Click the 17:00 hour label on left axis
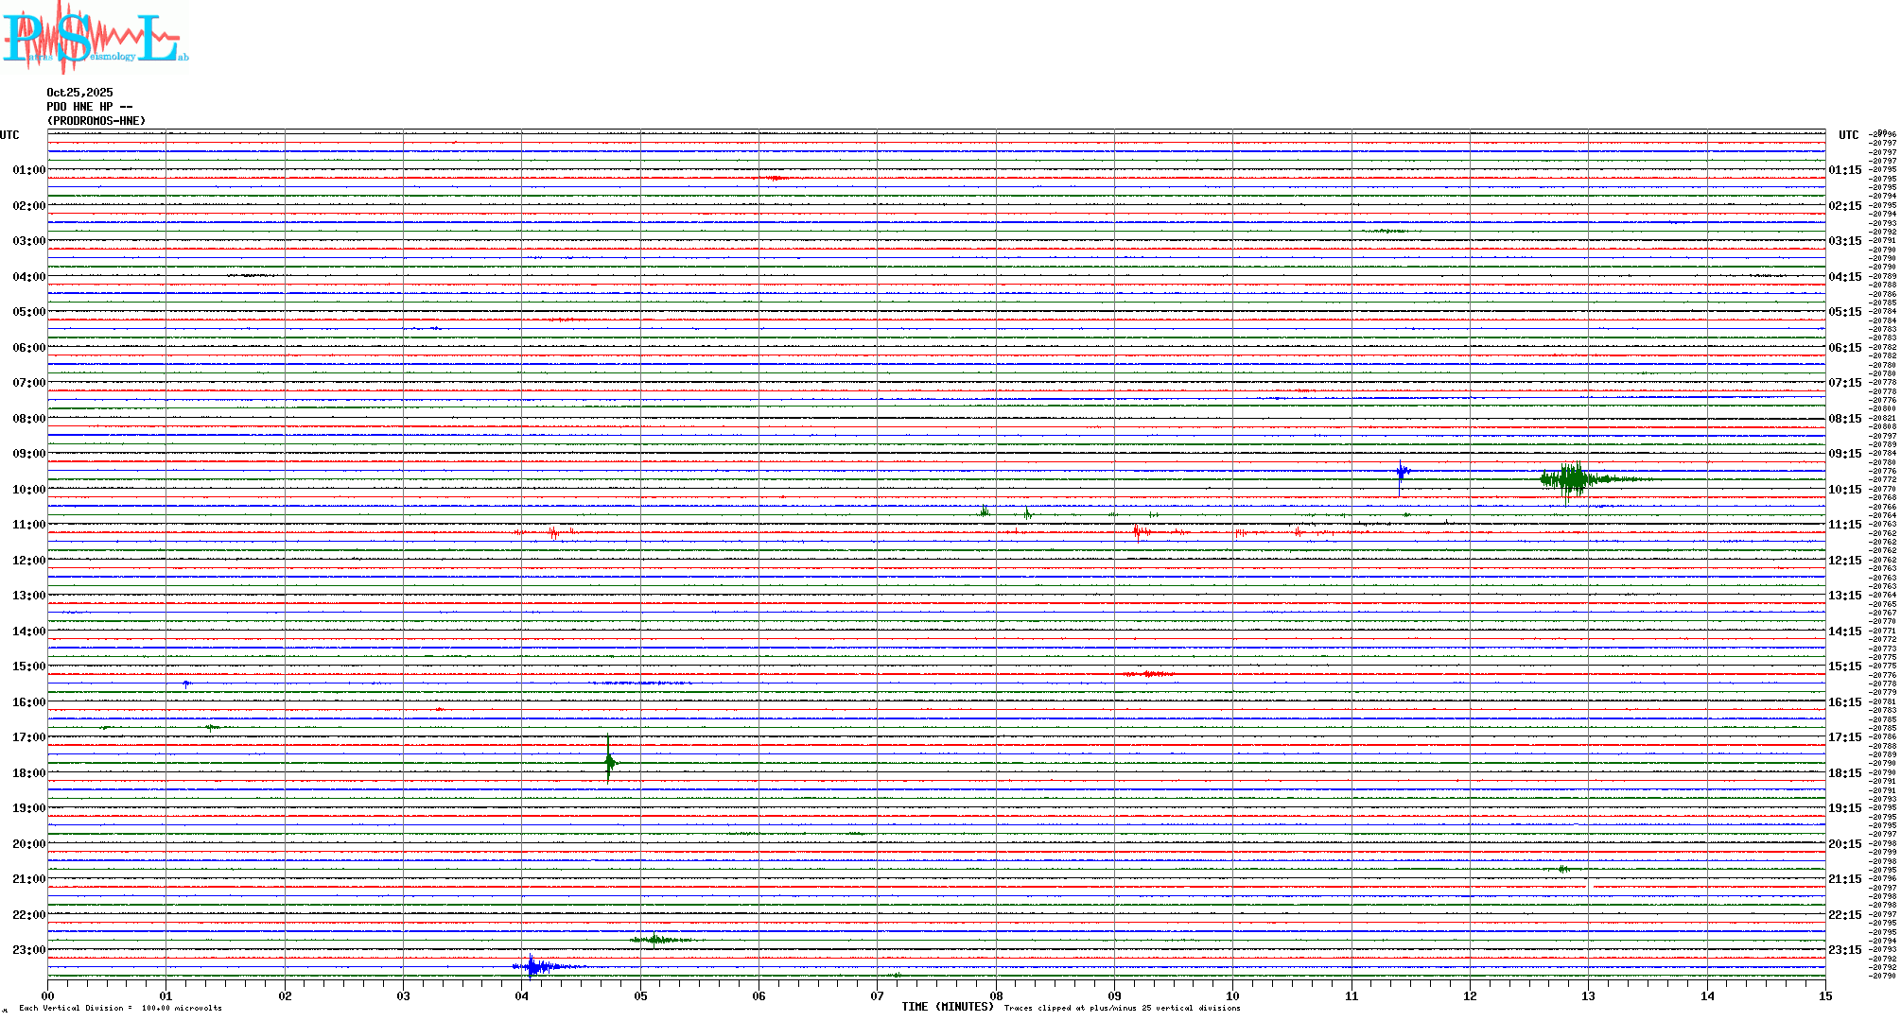1901x1021 pixels. (28, 737)
